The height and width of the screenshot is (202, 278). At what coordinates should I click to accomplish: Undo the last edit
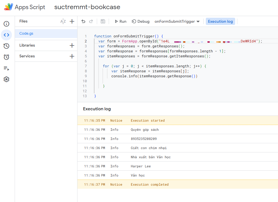[x=83, y=21]
